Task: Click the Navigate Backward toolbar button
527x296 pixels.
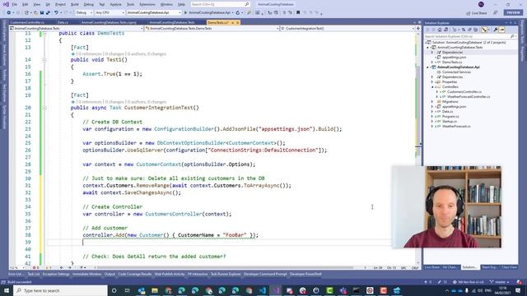Action: [x=9, y=13]
